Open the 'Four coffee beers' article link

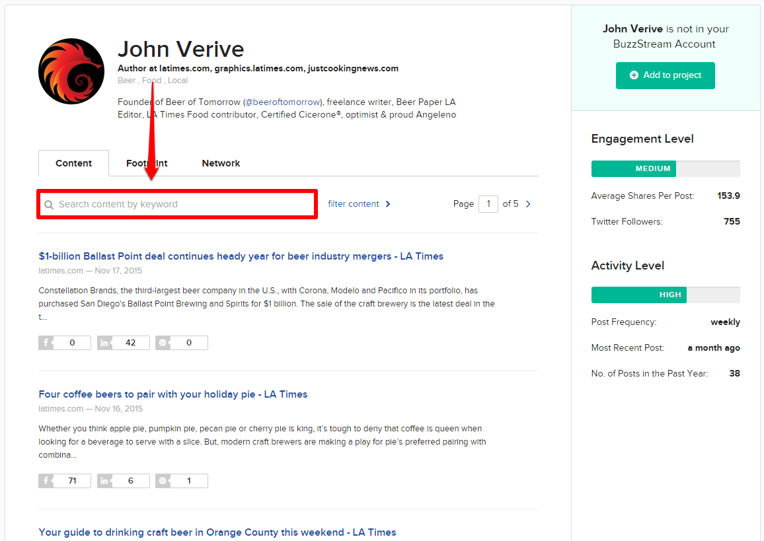[x=173, y=394]
